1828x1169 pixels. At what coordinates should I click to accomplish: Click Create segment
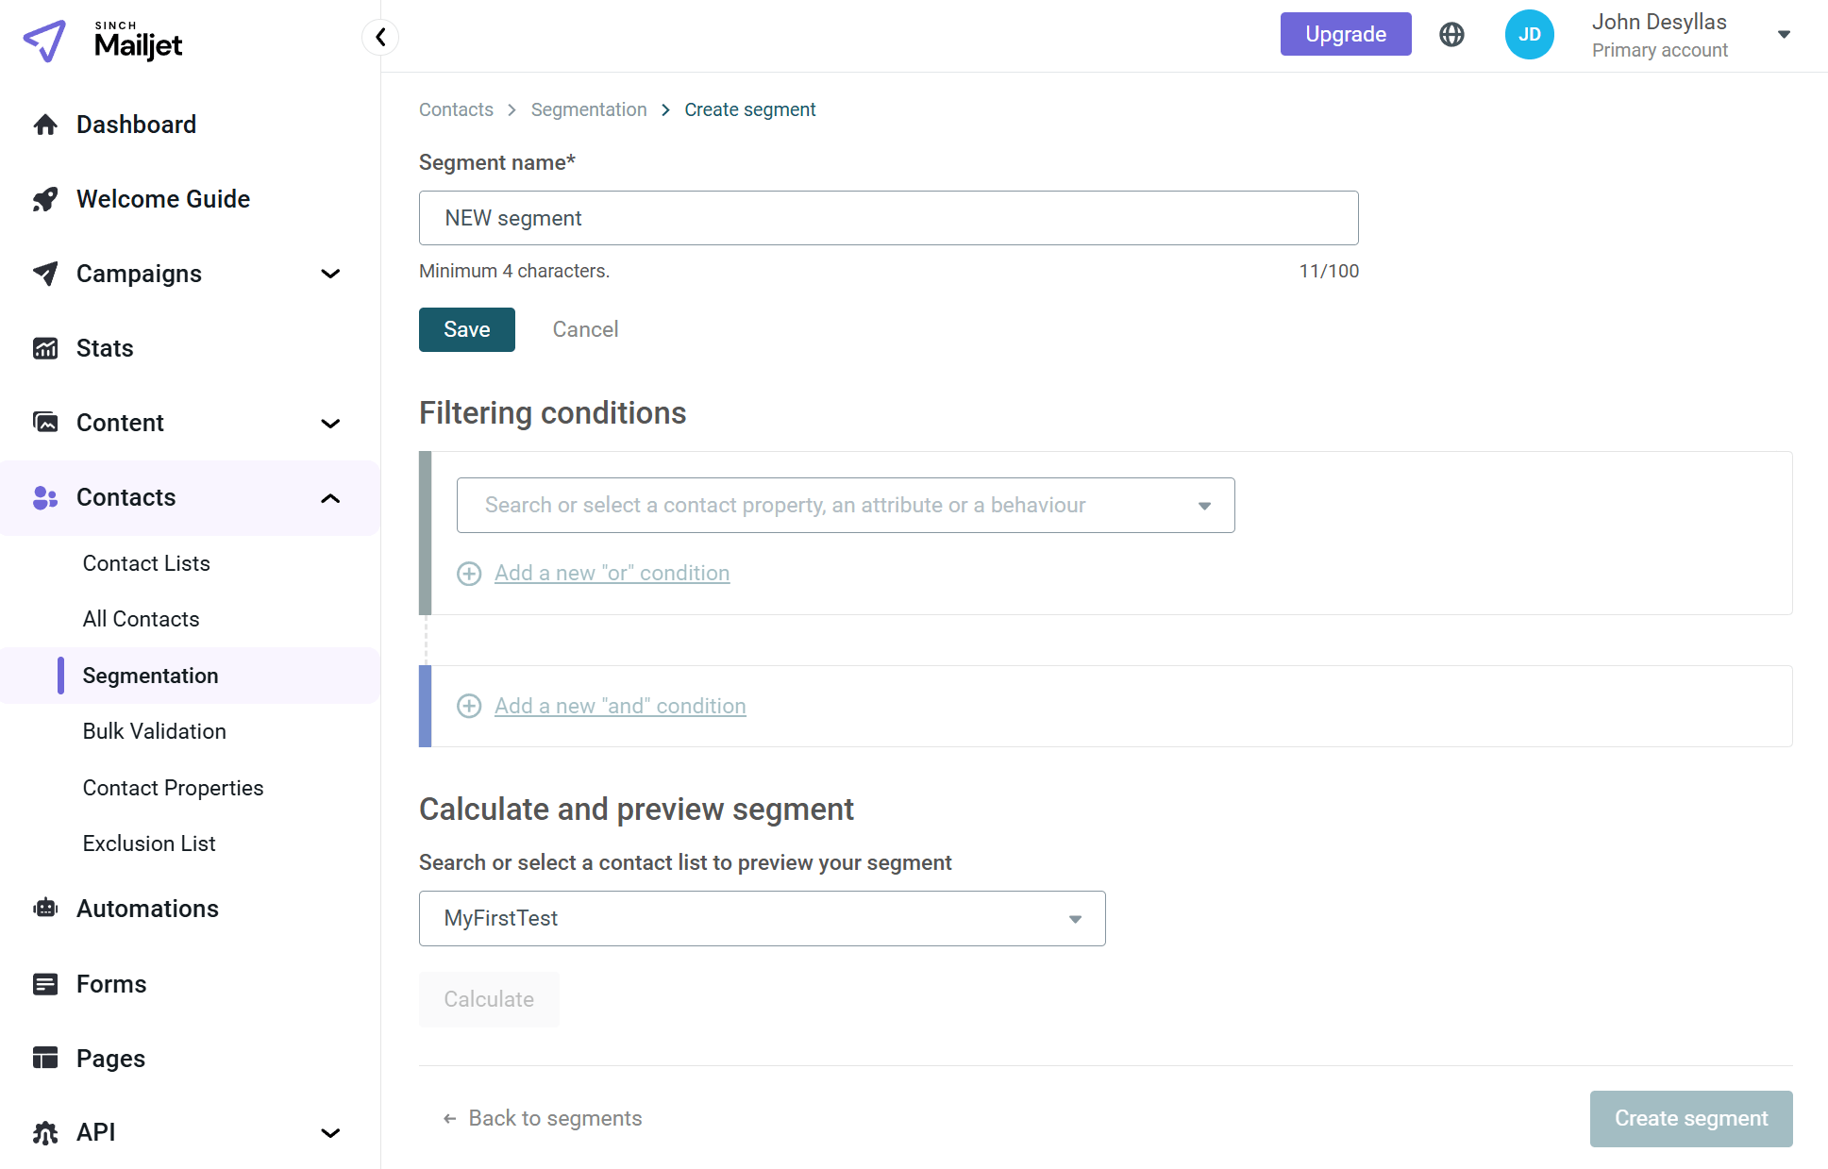click(x=1690, y=1118)
